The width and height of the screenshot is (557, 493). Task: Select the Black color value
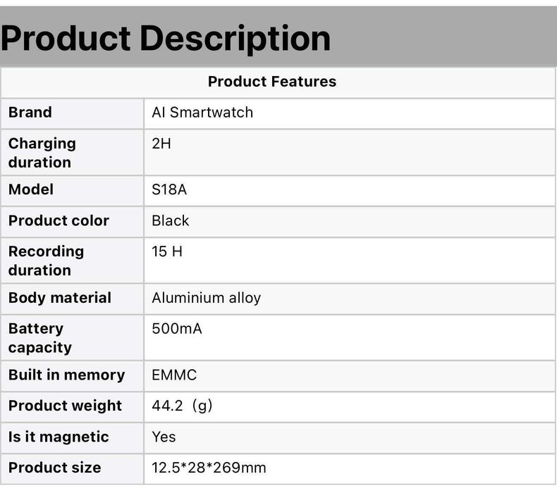(171, 220)
